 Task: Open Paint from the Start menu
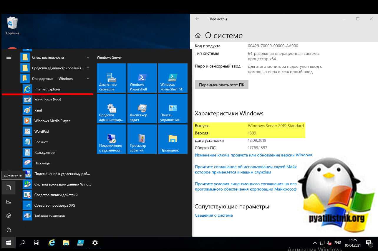[x=57, y=110]
